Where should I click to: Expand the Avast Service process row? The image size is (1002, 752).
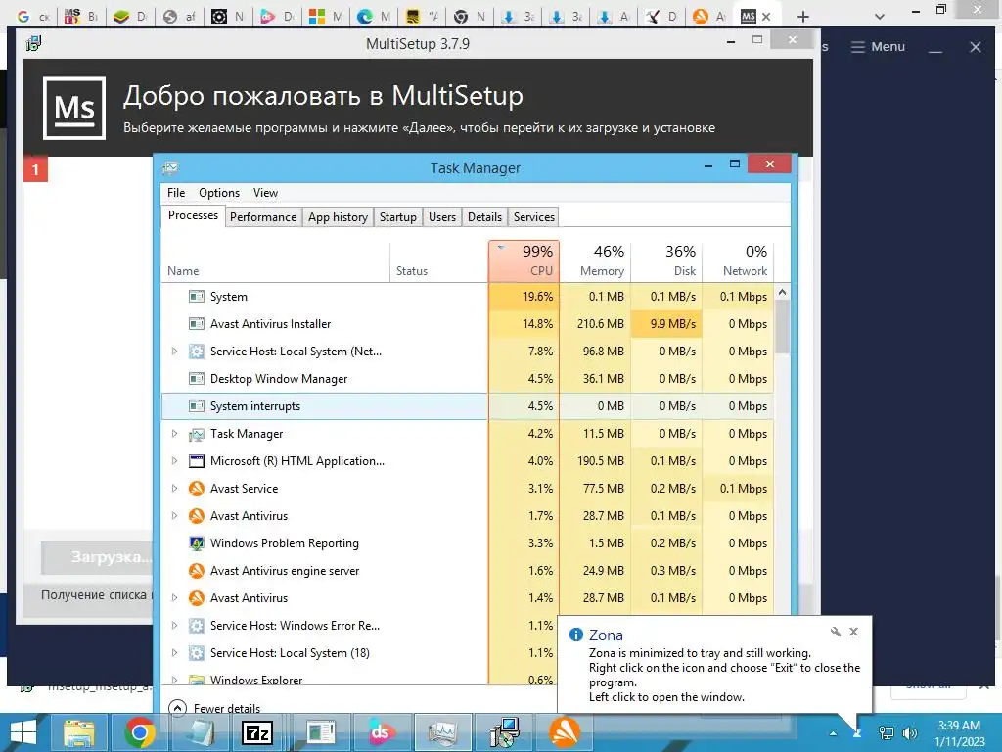point(174,489)
